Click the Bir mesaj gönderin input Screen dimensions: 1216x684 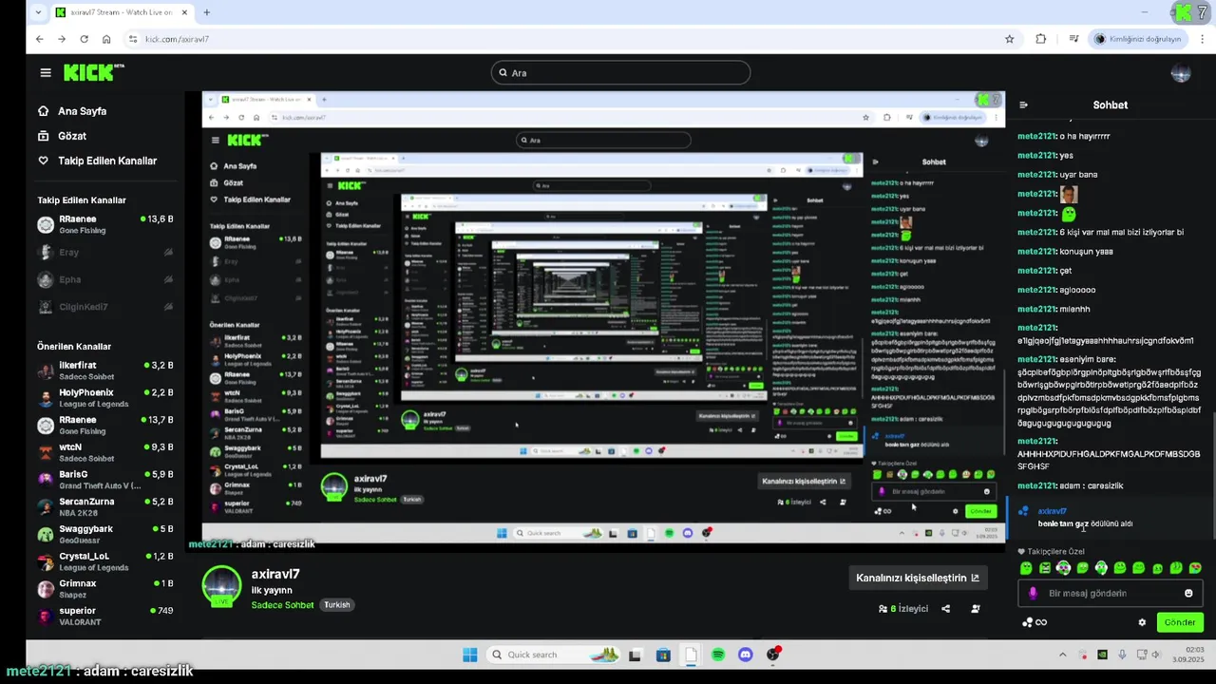pyautogui.click(x=1110, y=593)
